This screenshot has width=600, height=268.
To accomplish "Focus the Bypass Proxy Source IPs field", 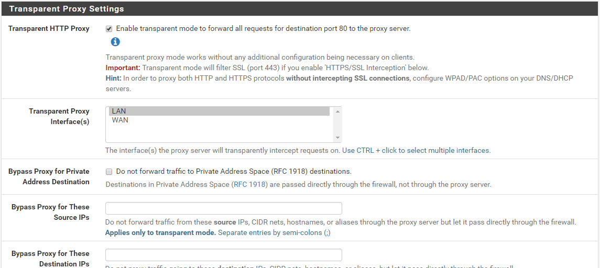I will (x=224, y=208).
